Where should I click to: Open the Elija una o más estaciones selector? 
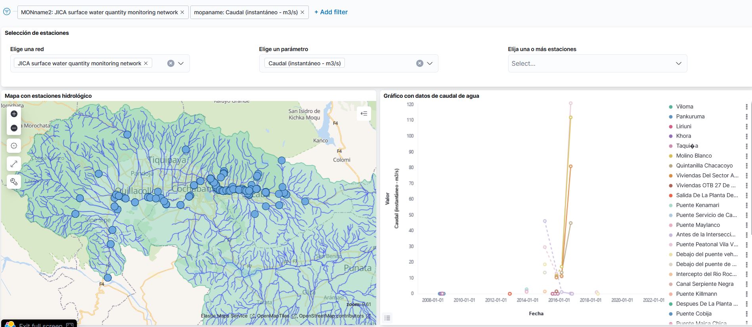597,63
